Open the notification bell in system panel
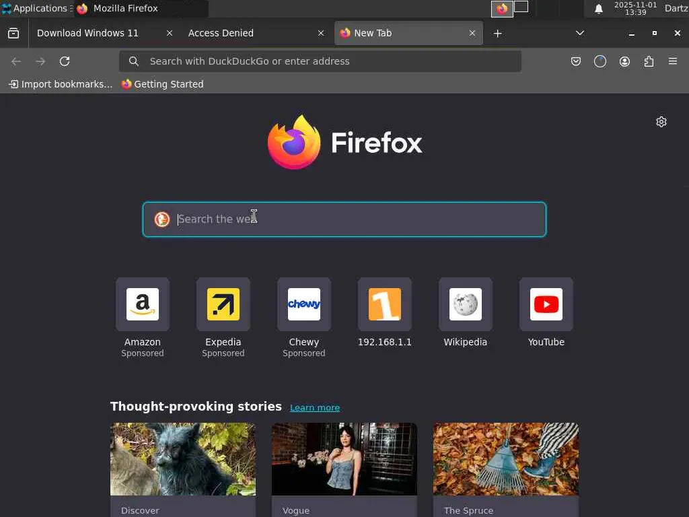Image resolution: width=689 pixels, height=517 pixels. [x=598, y=9]
